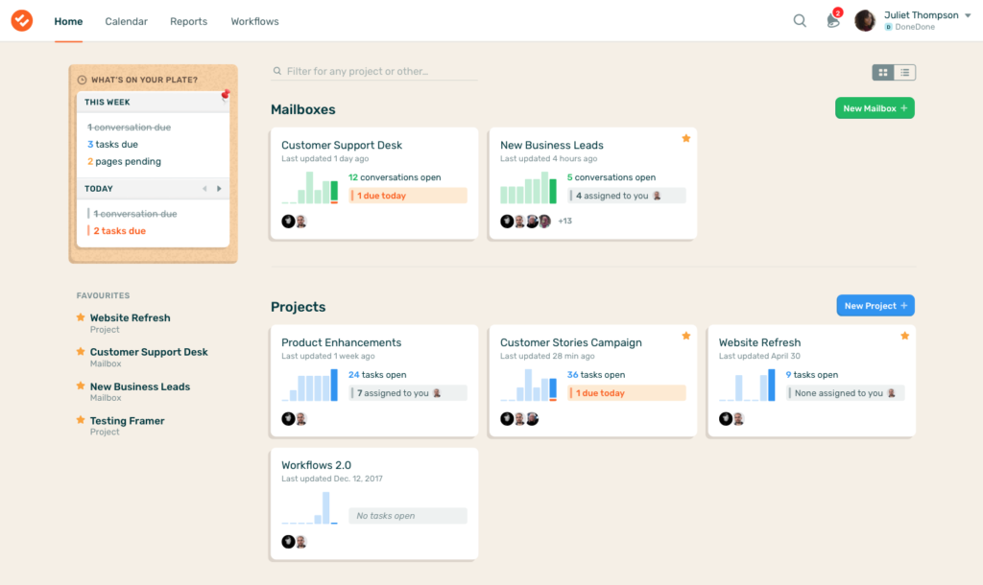Open the Workflows section
This screenshot has width=983, height=585.
(x=253, y=20)
